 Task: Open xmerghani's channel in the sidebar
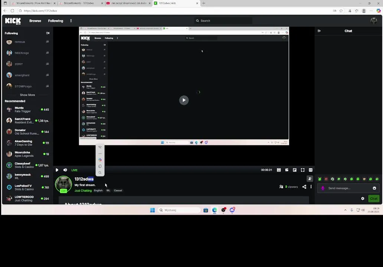[27, 75]
